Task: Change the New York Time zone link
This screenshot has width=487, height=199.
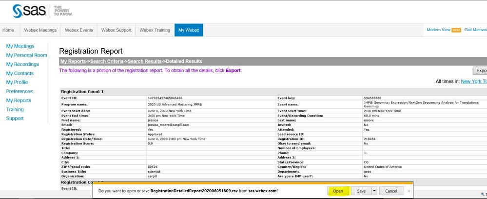Action: [474, 81]
